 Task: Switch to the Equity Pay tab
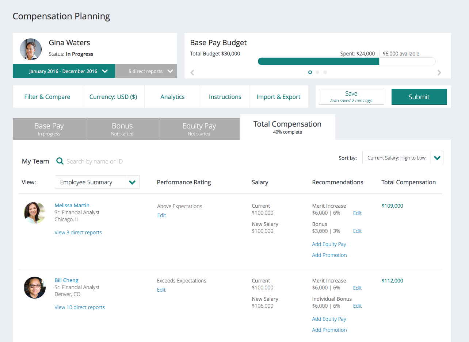pos(199,129)
